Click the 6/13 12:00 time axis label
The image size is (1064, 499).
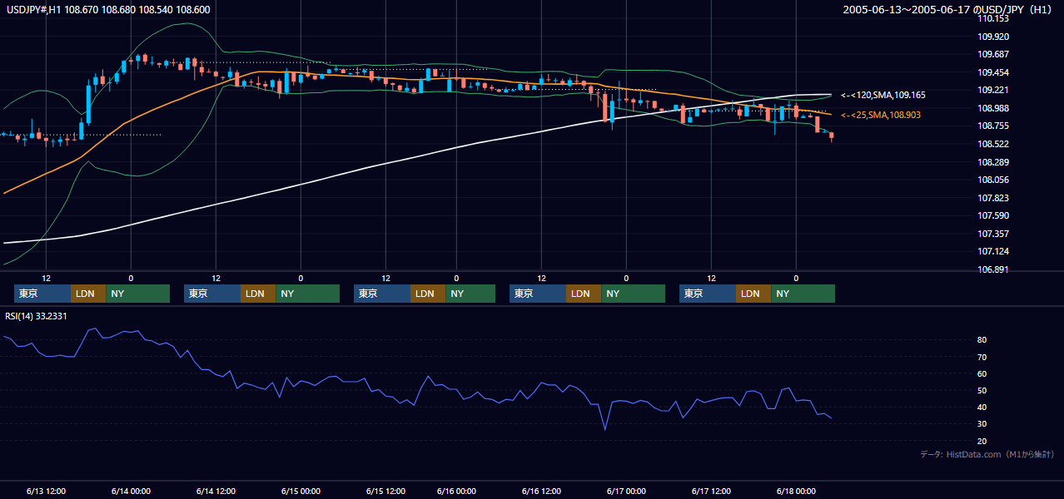[x=46, y=491]
